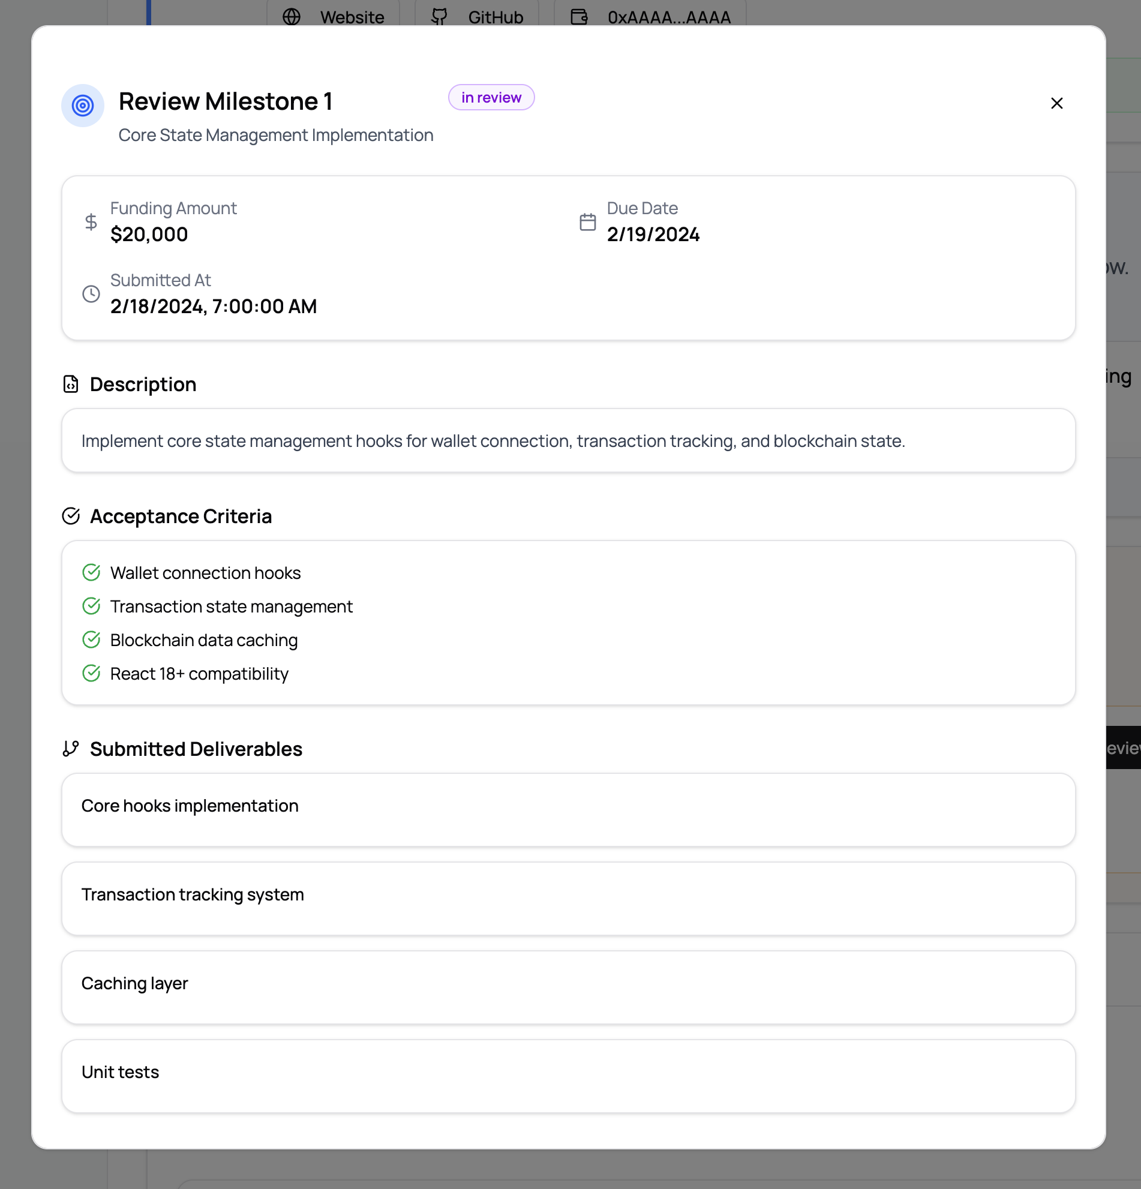The image size is (1141, 1189).
Task: Click the document icon next to Description
Action: (x=71, y=383)
